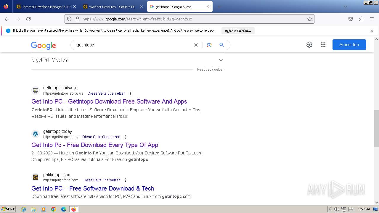Open the media player taskbar icon
379x213 pixels.
[x=44, y=209]
